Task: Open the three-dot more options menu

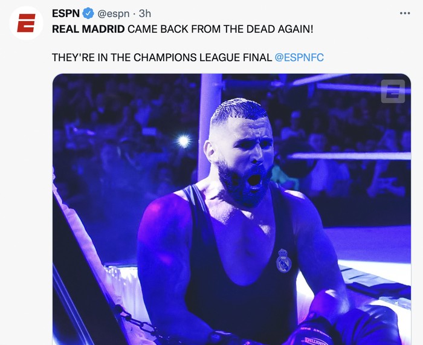Action: (405, 13)
